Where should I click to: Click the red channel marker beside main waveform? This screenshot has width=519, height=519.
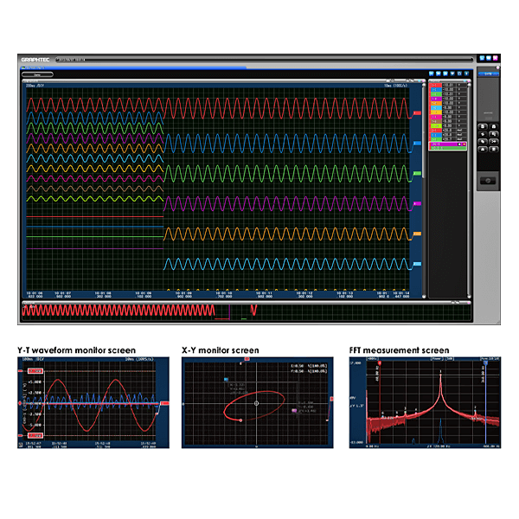click(x=417, y=113)
